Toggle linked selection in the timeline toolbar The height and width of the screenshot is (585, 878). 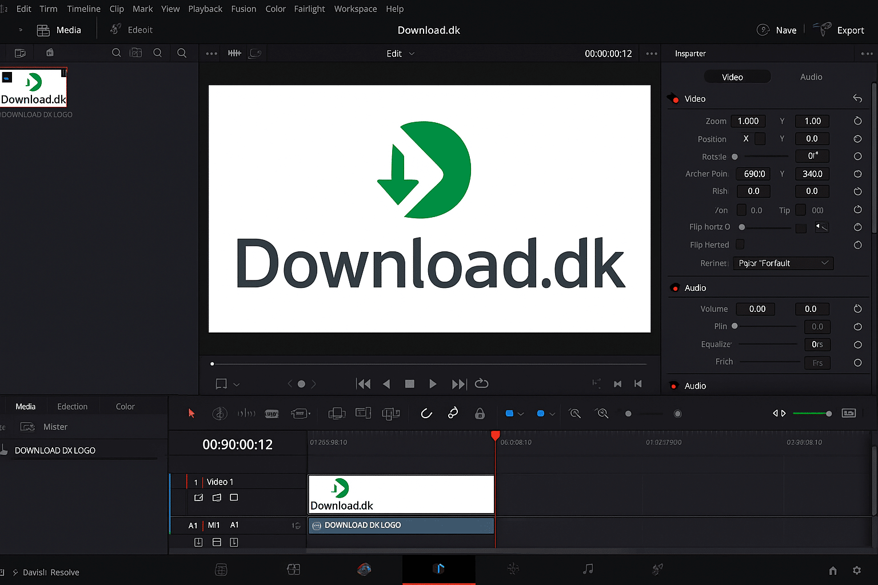coord(453,413)
